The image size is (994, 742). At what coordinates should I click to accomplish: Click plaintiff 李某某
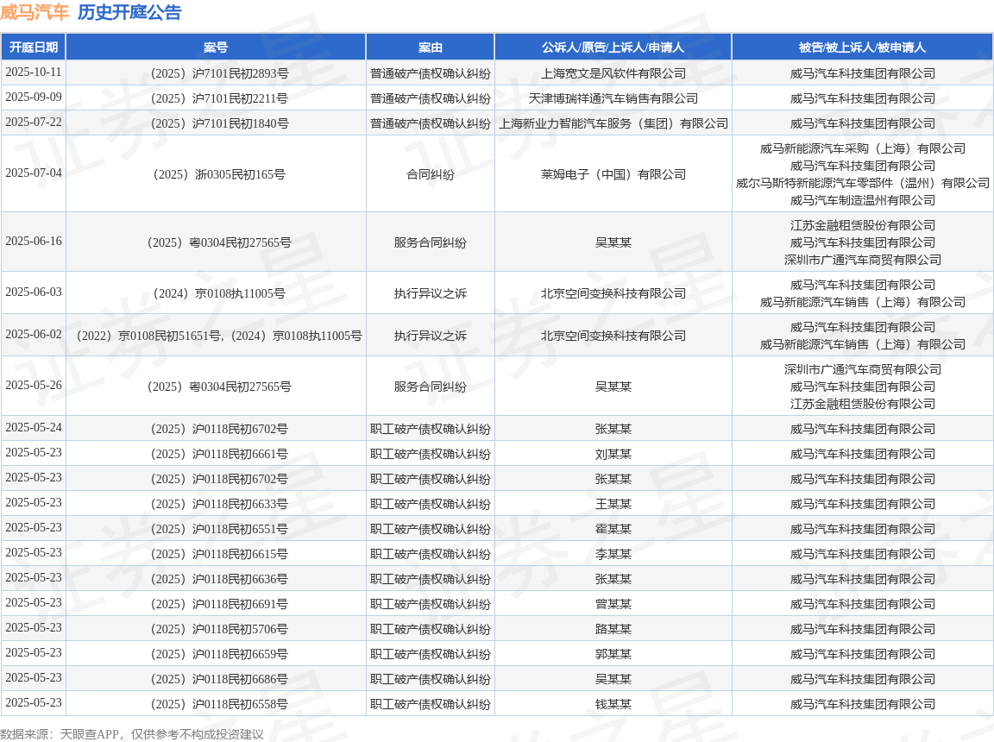pyautogui.click(x=613, y=555)
